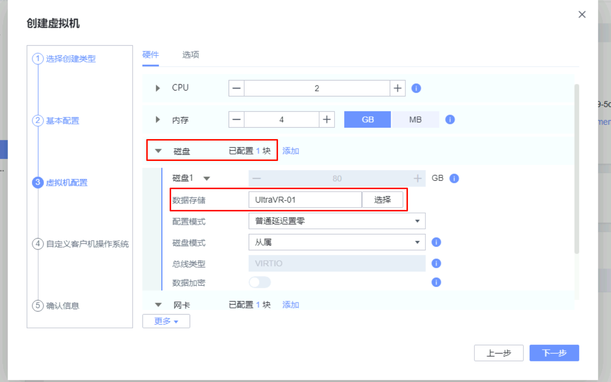The image size is (611, 382).
Task: Click 添加 link to add a disk
Action: point(291,151)
